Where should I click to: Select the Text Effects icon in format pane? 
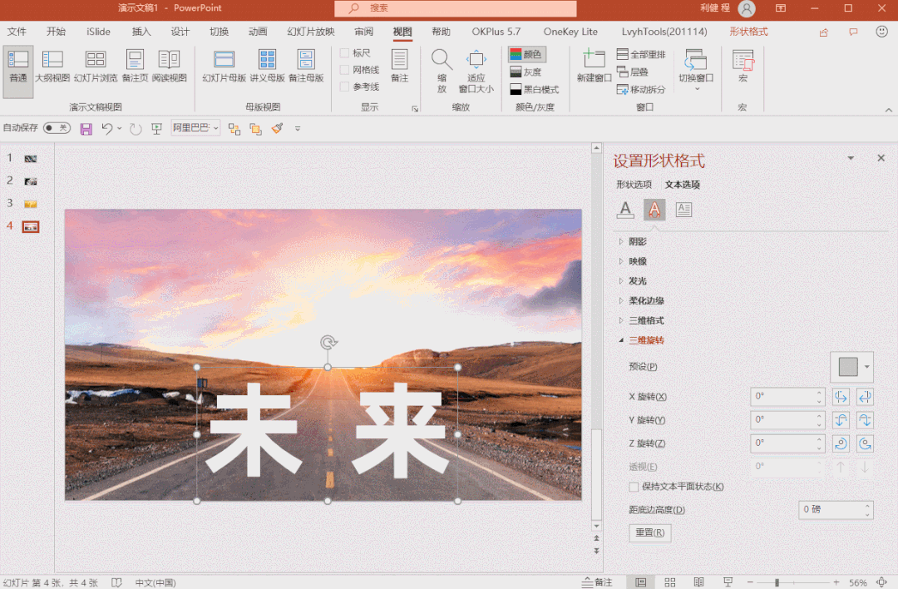(x=654, y=210)
